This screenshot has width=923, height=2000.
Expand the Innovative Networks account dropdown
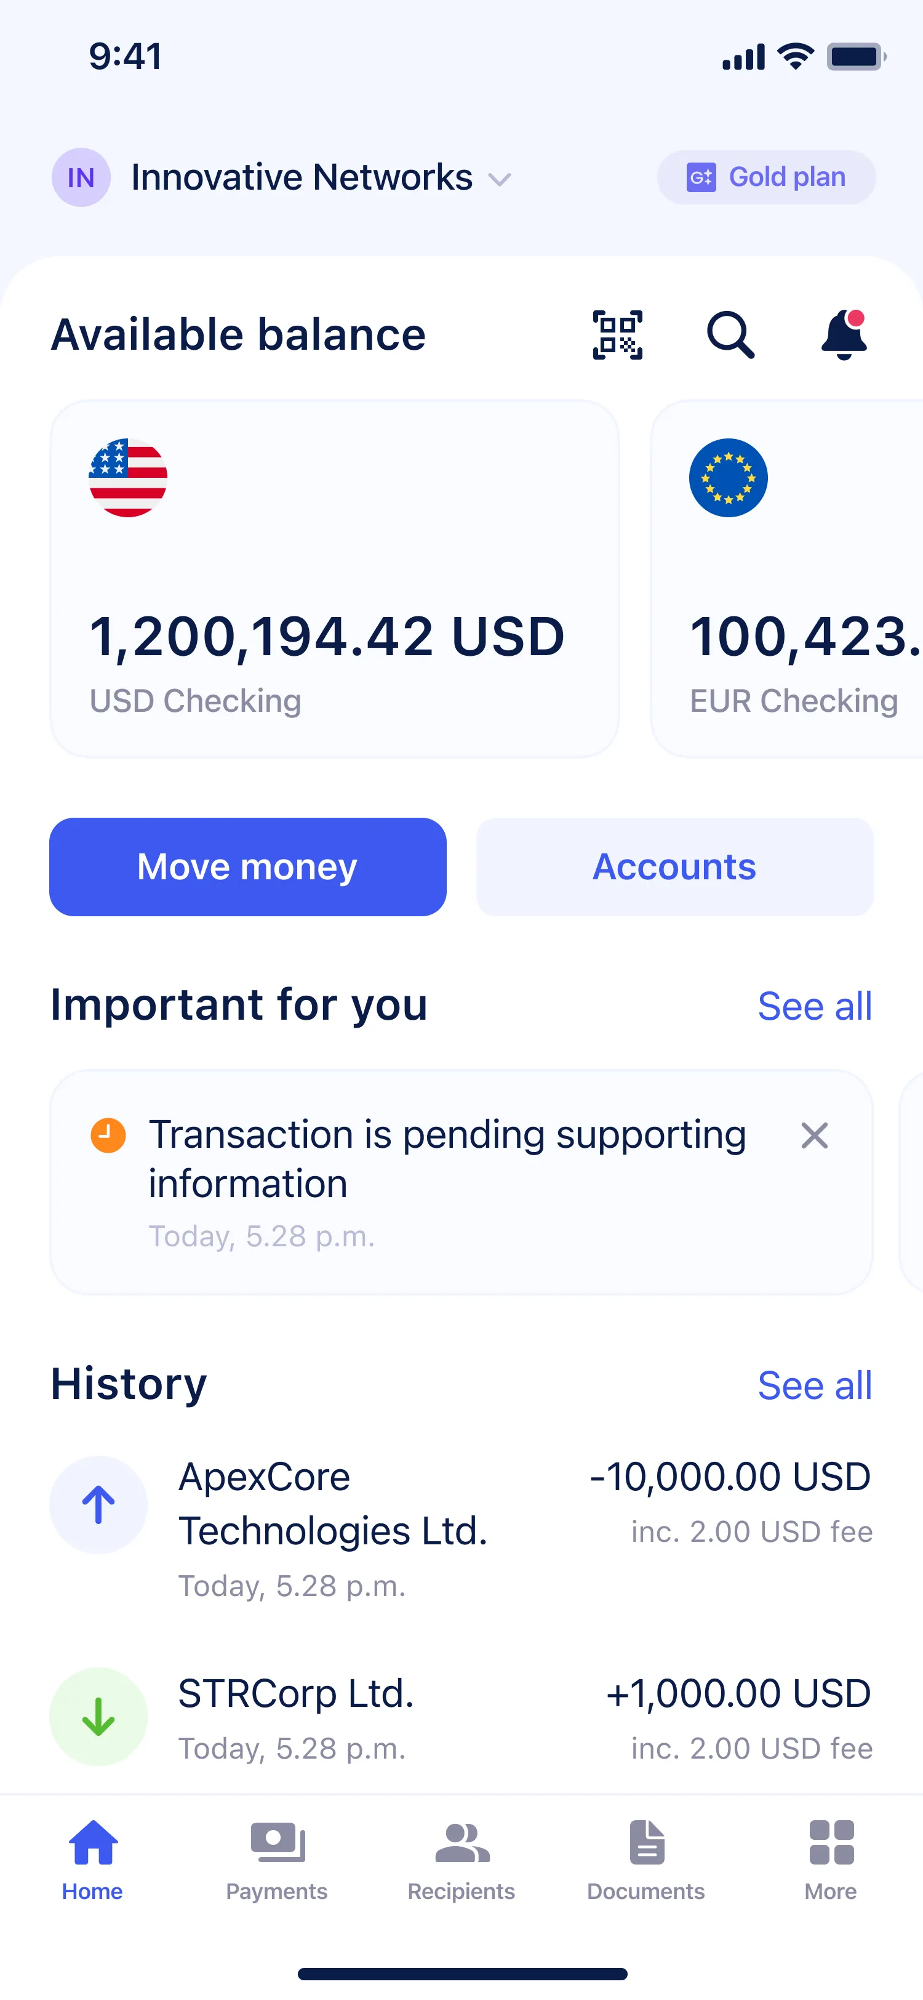(500, 179)
